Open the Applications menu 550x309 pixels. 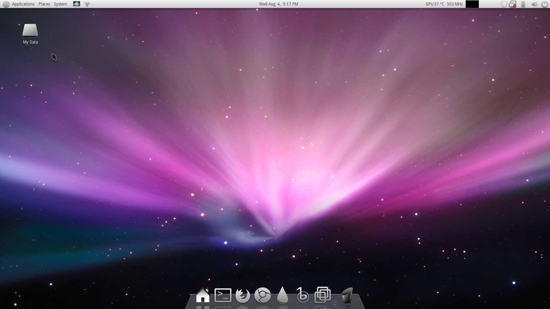[x=23, y=4]
